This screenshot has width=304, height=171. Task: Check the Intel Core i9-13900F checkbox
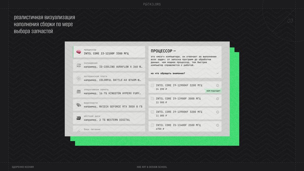tap(152, 99)
